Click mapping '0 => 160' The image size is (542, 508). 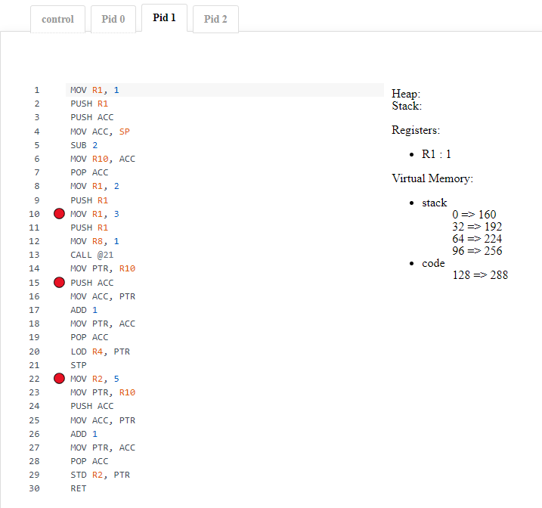coord(474,215)
